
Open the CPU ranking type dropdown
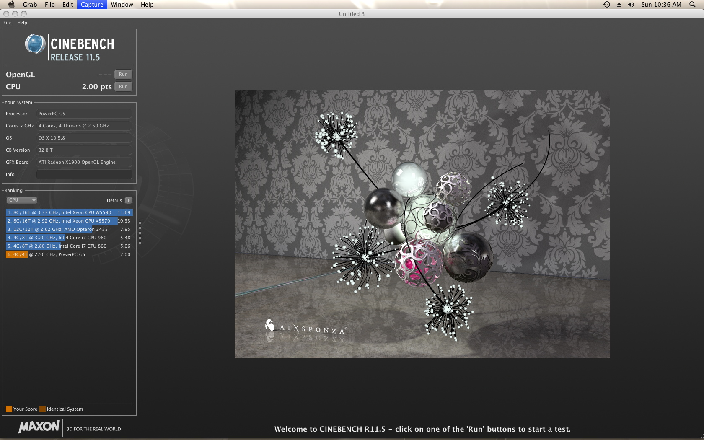(22, 200)
